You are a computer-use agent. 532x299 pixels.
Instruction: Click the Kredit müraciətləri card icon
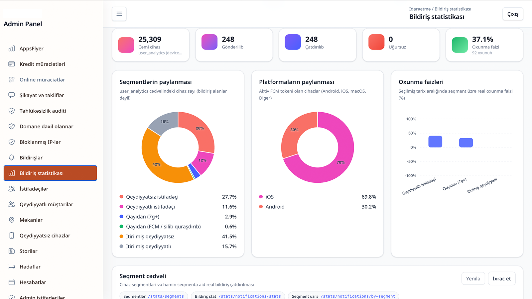tap(12, 64)
